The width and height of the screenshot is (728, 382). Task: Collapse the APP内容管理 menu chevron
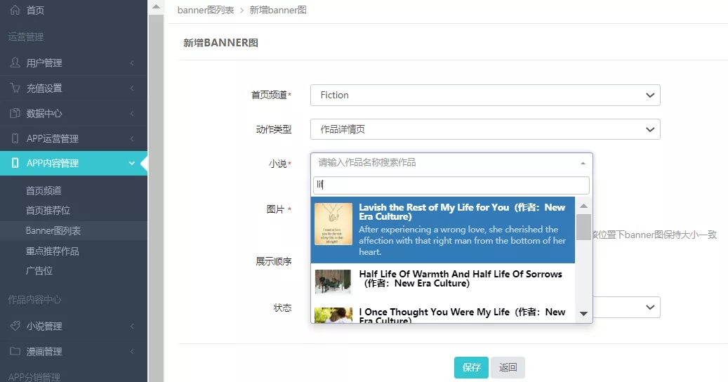coord(132,163)
